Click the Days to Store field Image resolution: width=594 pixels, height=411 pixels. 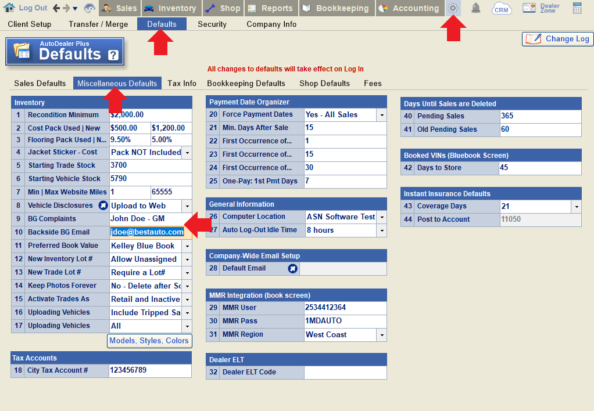pyautogui.click(x=541, y=168)
